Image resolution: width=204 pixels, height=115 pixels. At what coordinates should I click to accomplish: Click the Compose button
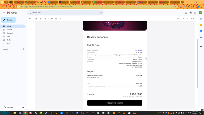[8, 20]
